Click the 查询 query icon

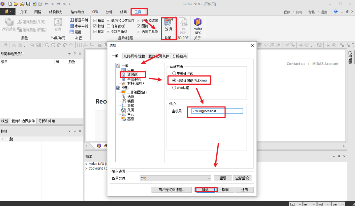click(58, 24)
